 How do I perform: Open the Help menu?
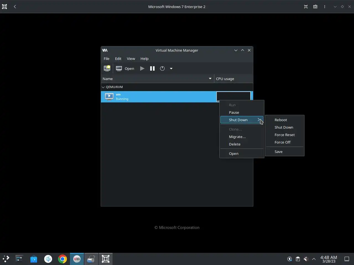point(144,59)
